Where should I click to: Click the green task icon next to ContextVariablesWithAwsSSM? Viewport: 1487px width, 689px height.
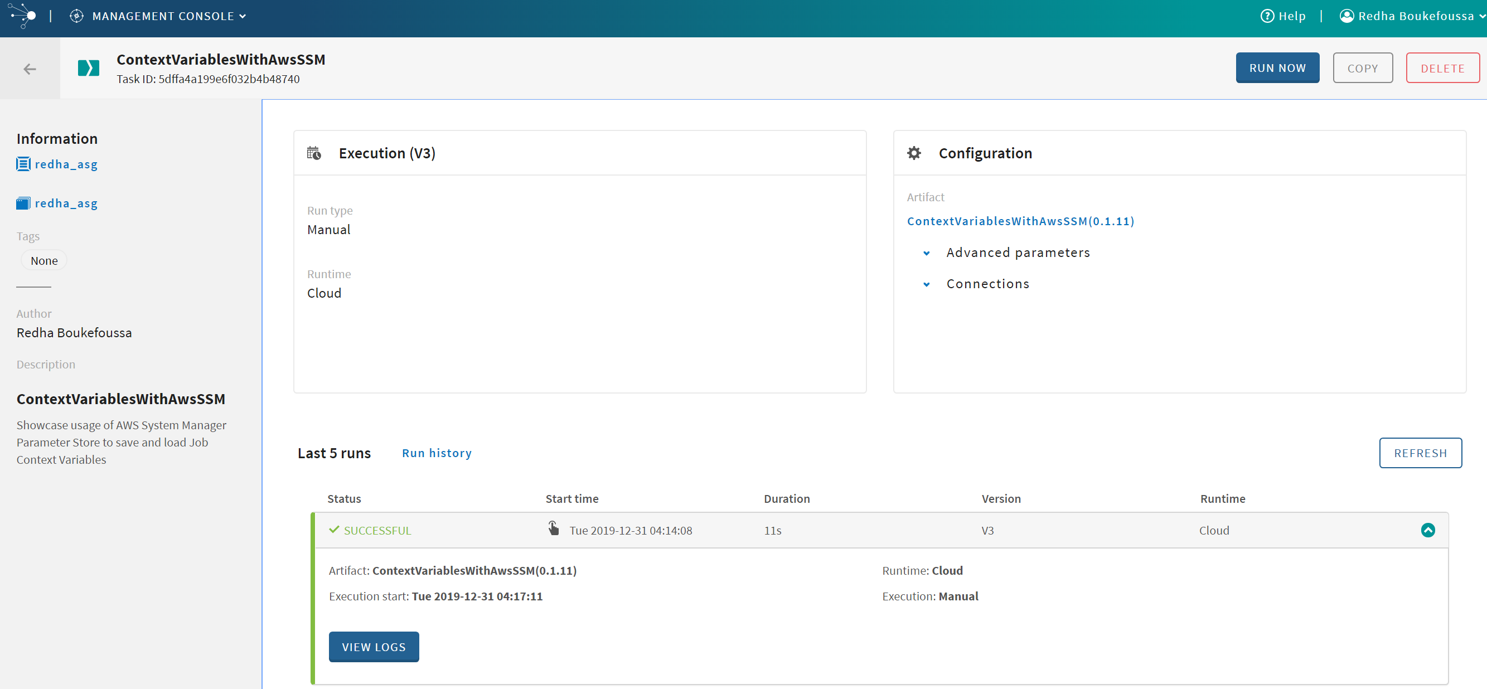(88, 67)
